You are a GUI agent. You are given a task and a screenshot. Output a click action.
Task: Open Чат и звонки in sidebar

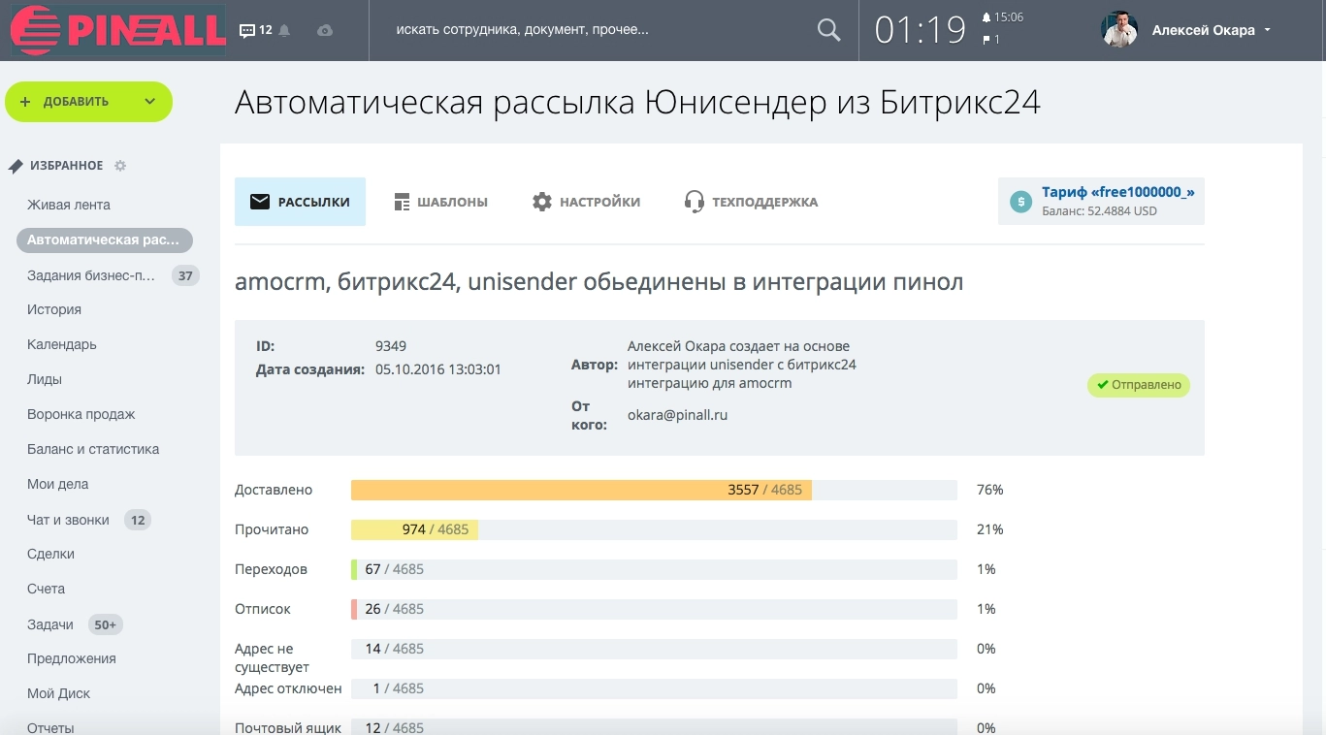68,520
